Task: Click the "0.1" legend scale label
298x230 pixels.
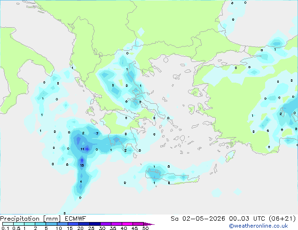Action: 5,228
